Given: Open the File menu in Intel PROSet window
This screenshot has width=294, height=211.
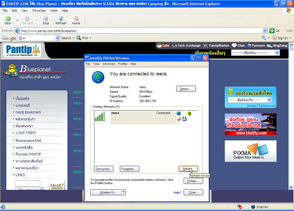Looking at the screenshot, I should coord(88,64).
